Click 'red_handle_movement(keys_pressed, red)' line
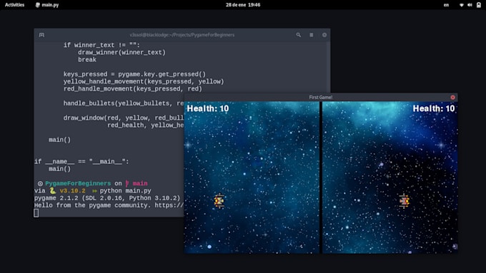The width and height of the screenshot is (486, 273). click(x=133, y=88)
